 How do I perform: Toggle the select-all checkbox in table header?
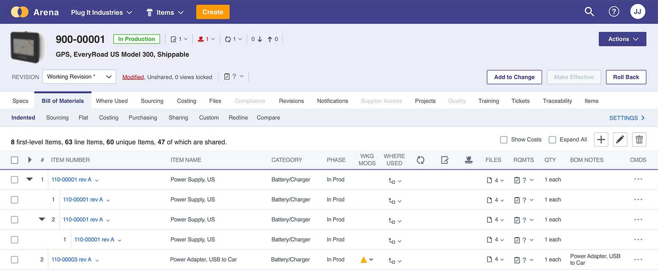pos(14,160)
